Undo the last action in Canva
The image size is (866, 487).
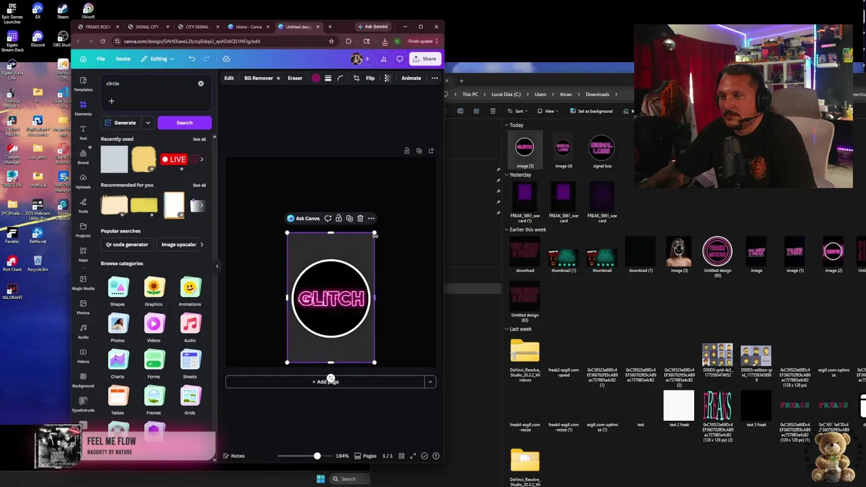pyautogui.click(x=192, y=59)
